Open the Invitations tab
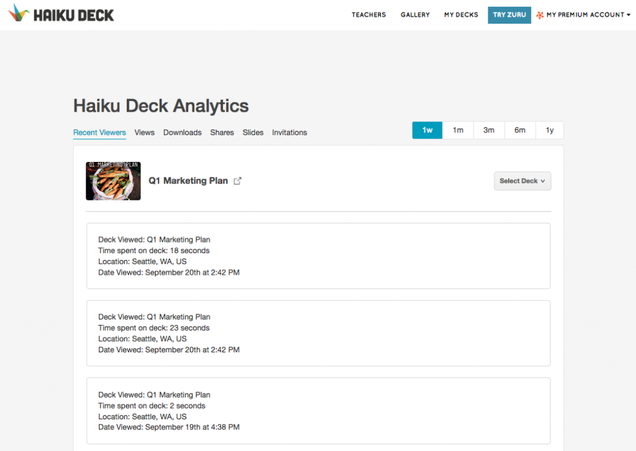Image resolution: width=636 pixels, height=451 pixels. 289,132
